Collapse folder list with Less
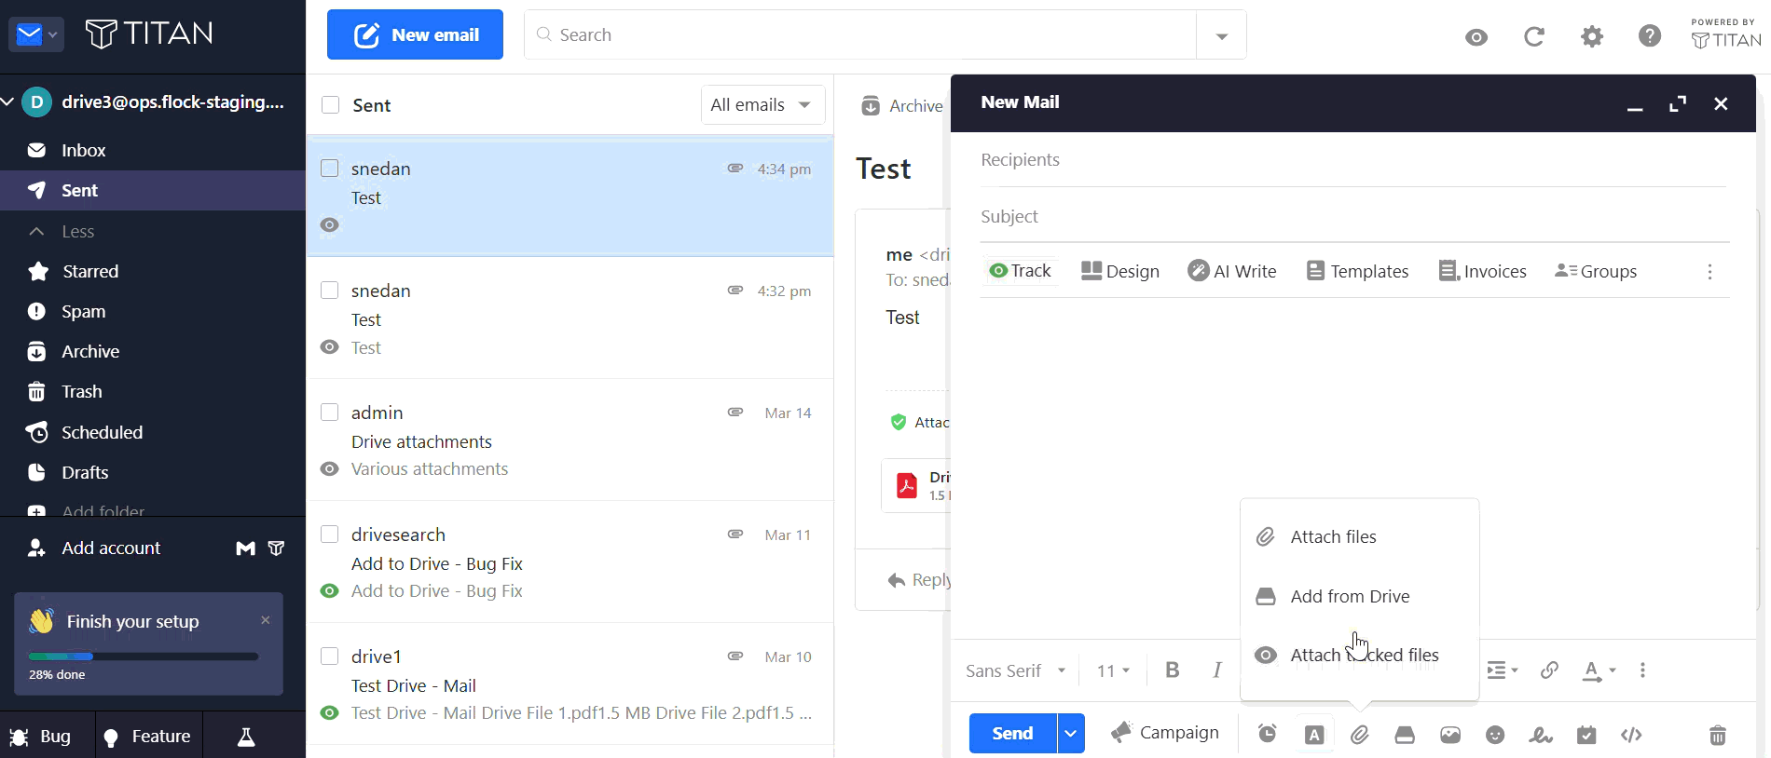Image resolution: width=1771 pixels, height=758 pixels. click(x=62, y=231)
